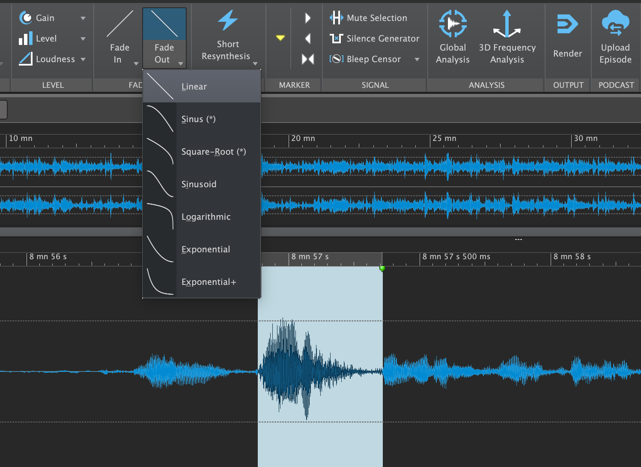Expand the Loudness dropdown arrow

point(83,59)
